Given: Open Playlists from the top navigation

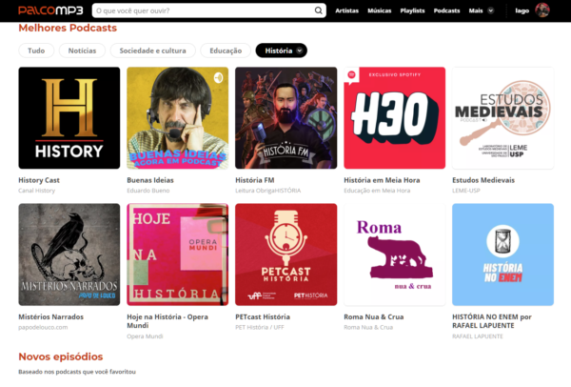Looking at the screenshot, I should click(413, 10).
